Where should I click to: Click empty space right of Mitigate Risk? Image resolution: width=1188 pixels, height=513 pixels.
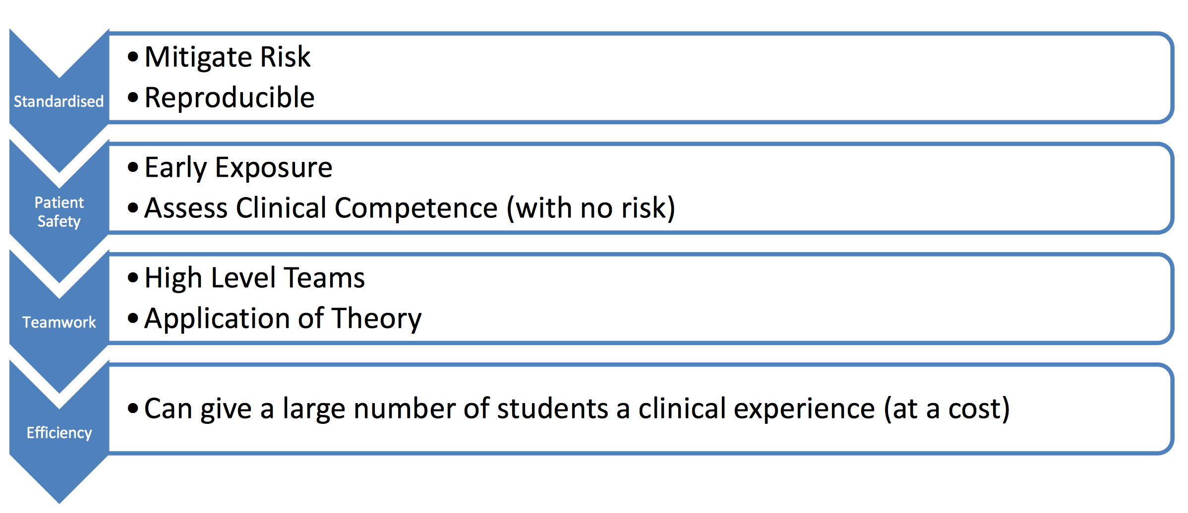pos(694,57)
